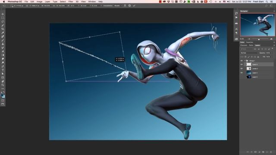Collapse the Group 1 layer group
The image size is (276, 155).
[245, 61]
